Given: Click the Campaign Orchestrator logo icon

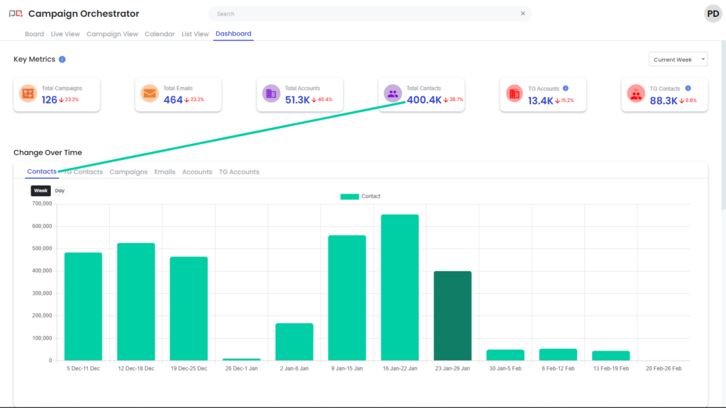Looking at the screenshot, I should click(15, 13).
